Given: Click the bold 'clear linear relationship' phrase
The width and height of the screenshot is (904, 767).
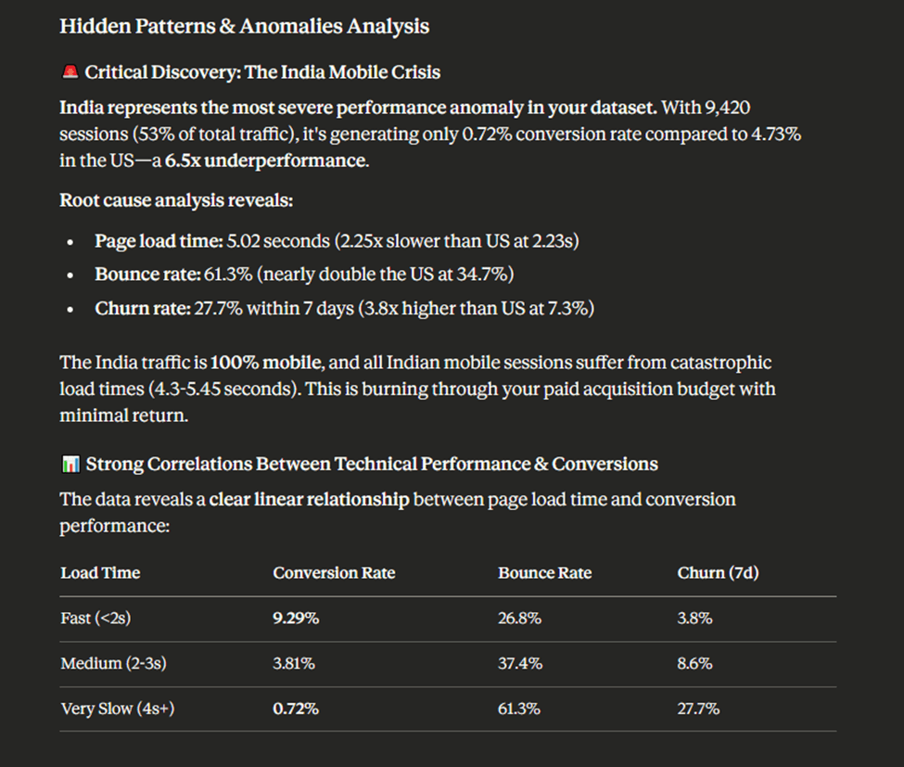Looking at the screenshot, I should point(309,500).
